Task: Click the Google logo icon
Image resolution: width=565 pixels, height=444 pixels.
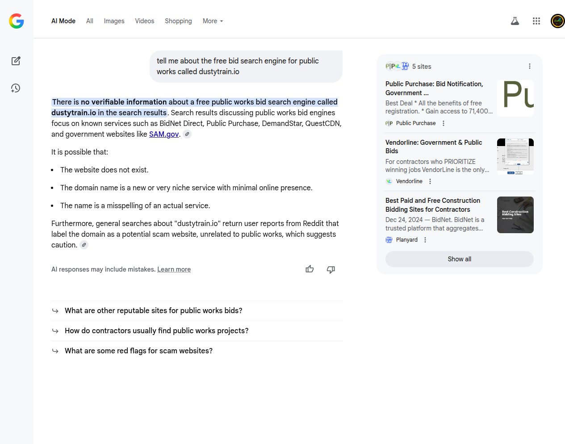Action: click(x=17, y=21)
